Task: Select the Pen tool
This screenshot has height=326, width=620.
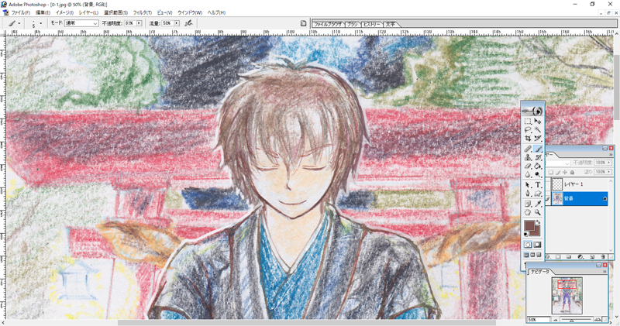Action: point(528,194)
